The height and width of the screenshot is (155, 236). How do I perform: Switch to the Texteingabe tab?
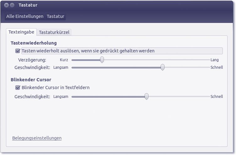pyautogui.click(x=21, y=32)
